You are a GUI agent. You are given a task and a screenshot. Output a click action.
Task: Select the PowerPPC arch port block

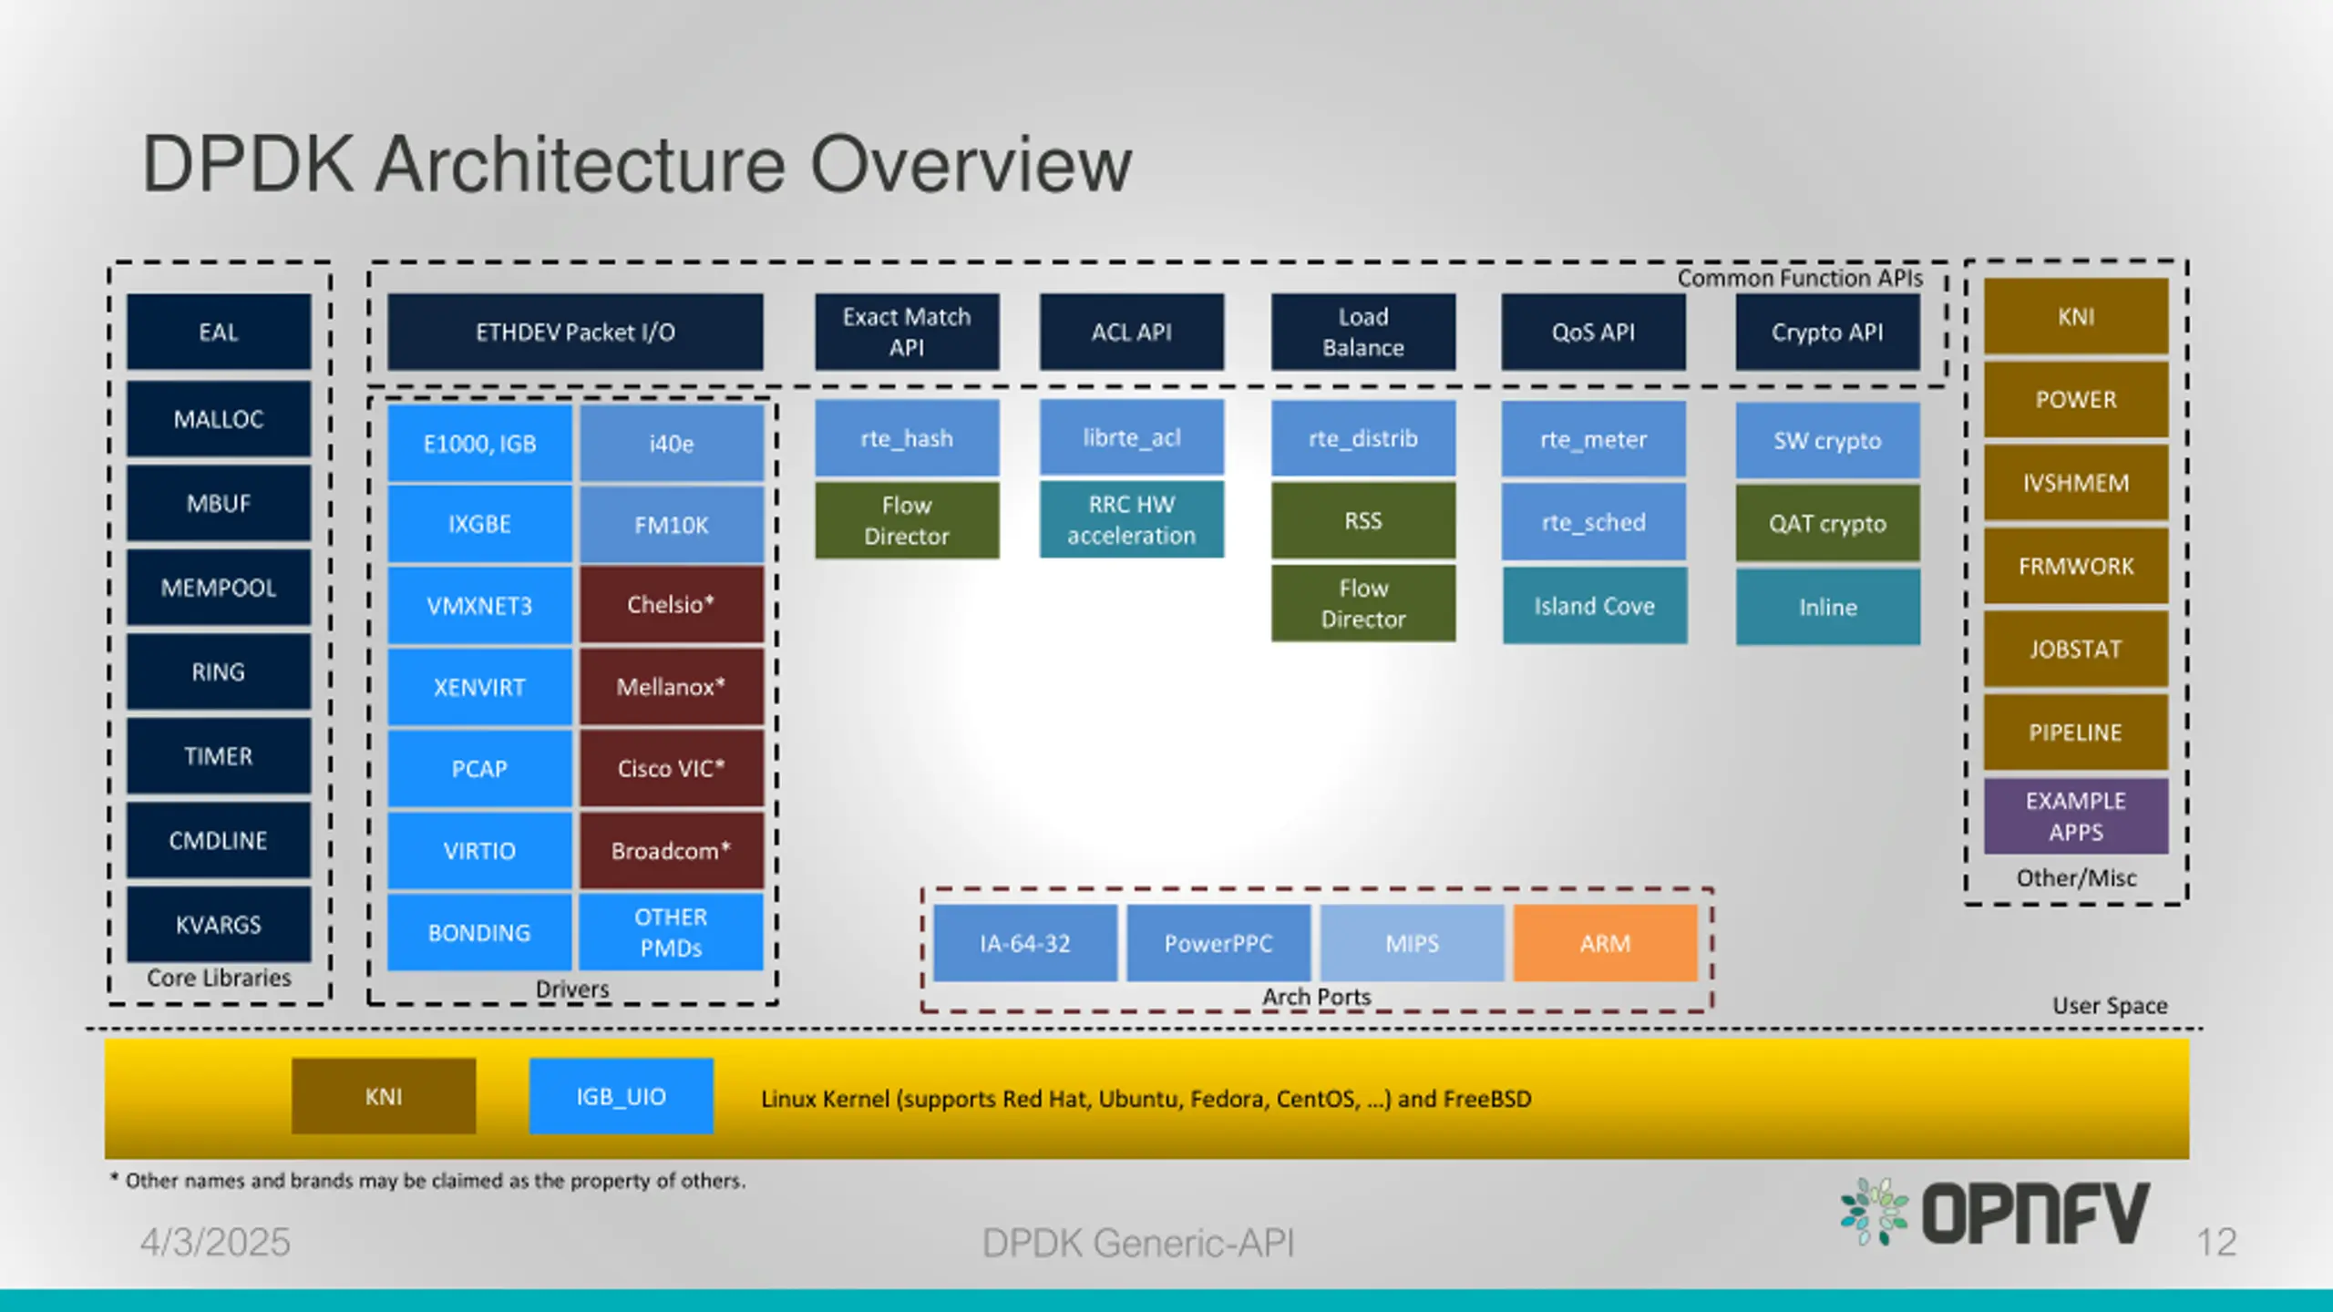pos(1218,943)
